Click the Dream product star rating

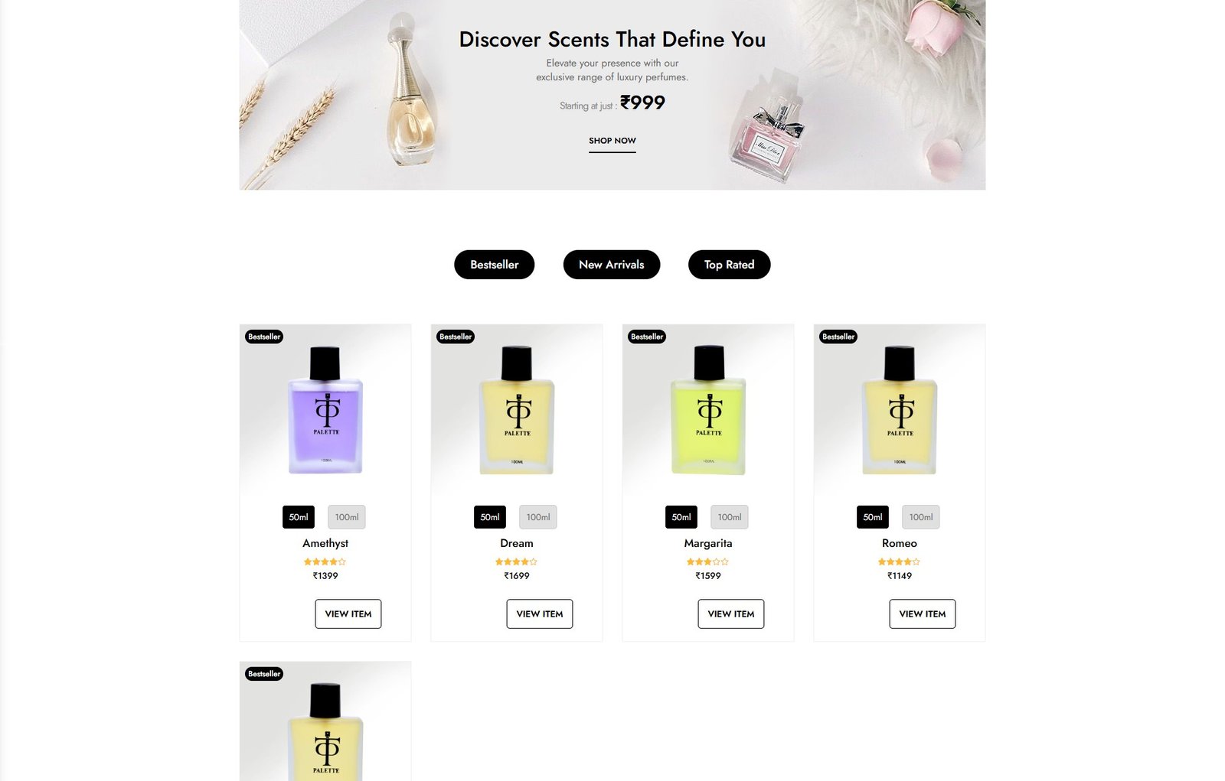(x=517, y=561)
